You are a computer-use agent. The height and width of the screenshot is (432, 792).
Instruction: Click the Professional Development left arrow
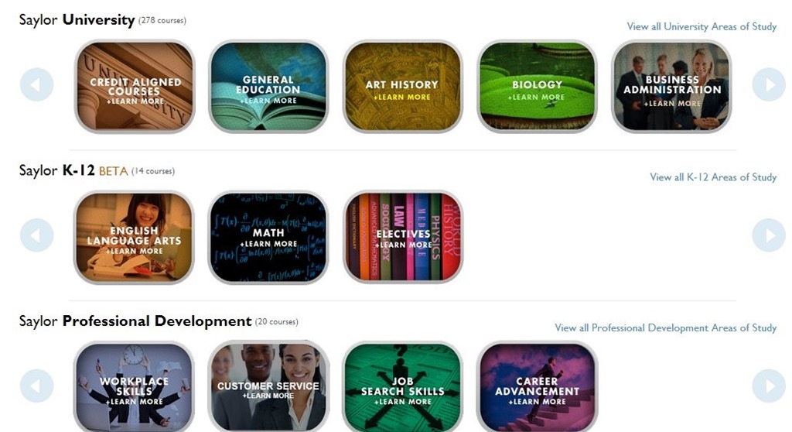click(x=37, y=386)
